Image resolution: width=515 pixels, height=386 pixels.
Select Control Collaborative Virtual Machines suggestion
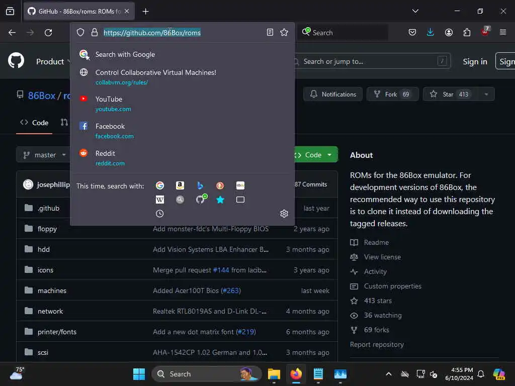pos(182,77)
